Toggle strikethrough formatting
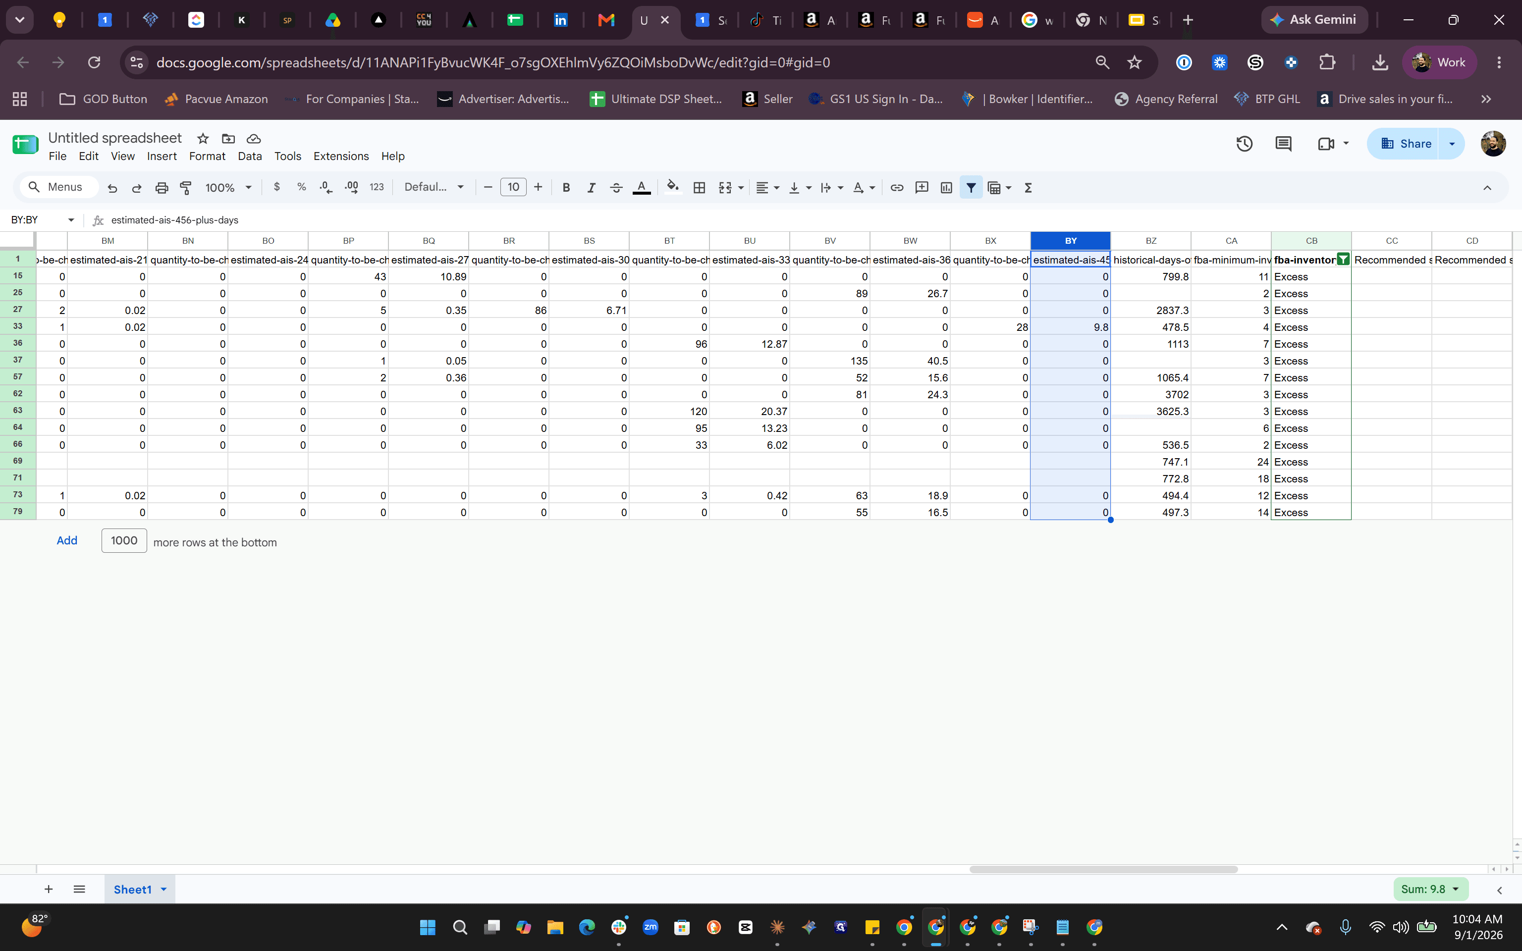 pos(616,187)
